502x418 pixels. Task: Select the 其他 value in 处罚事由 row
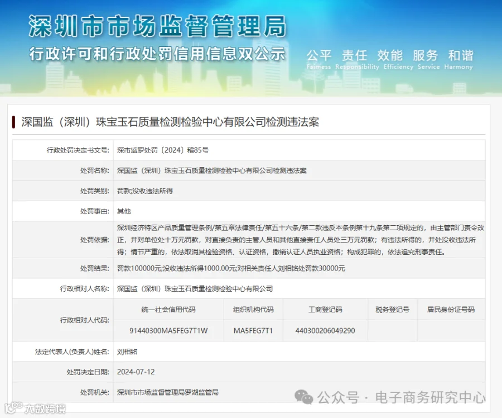(124, 211)
